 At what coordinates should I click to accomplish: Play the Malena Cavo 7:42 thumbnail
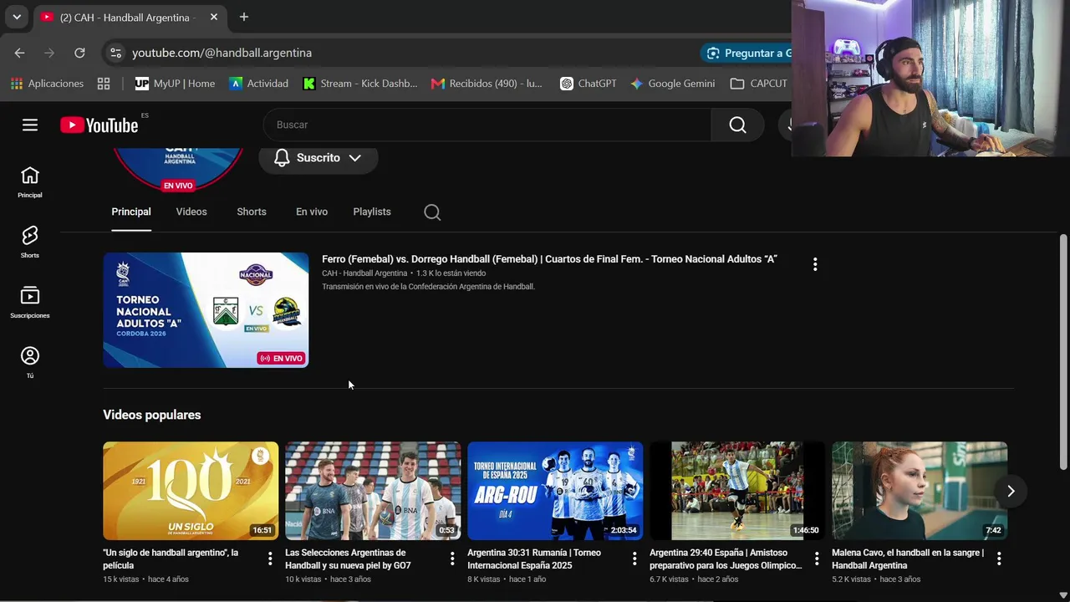point(920,491)
